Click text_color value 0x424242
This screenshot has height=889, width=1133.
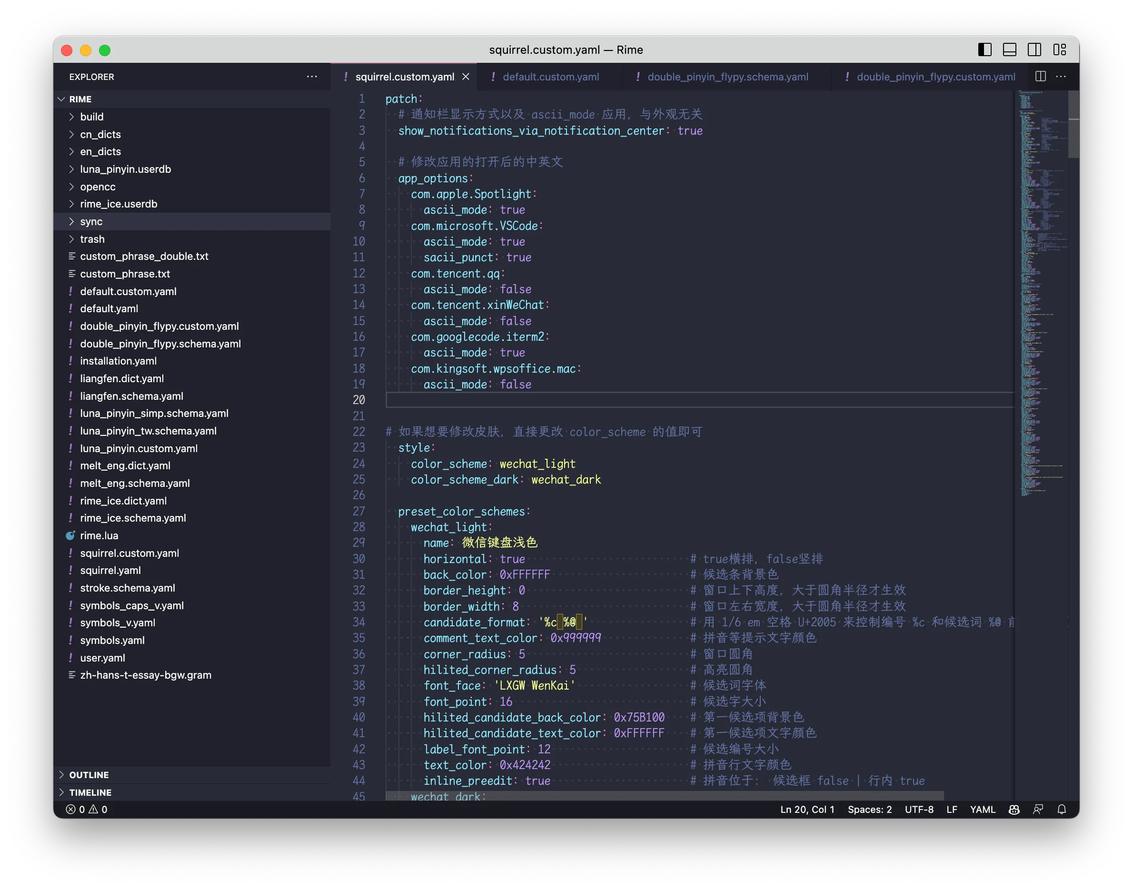[524, 765]
